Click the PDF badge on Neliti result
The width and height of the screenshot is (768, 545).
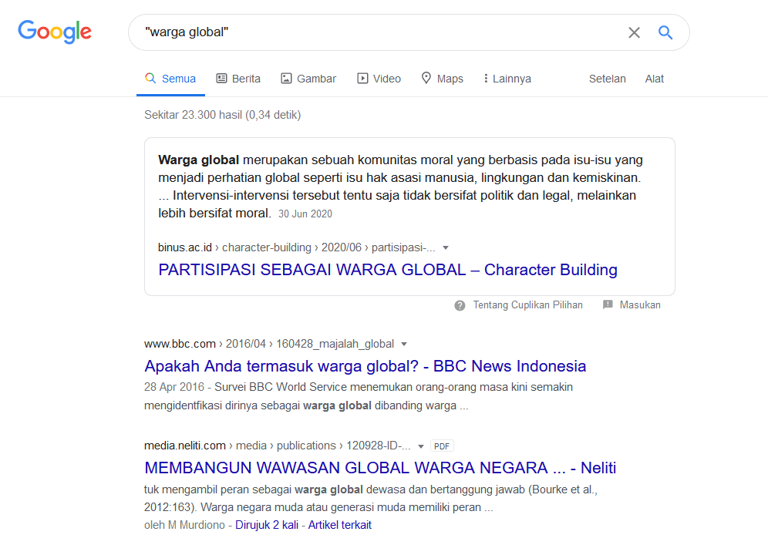tap(442, 446)
